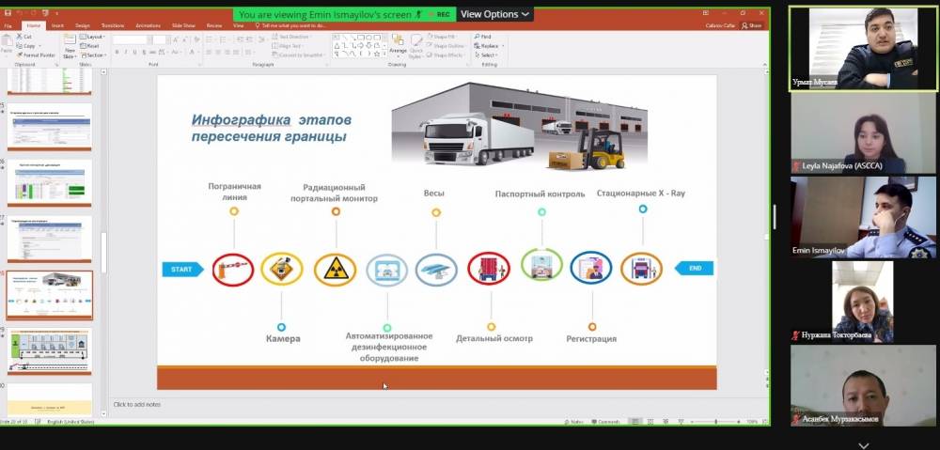Click Emin Ismayilov's video tile
The width and height of the screenshot is (940, 450).
pyautogui.click(x=863, y=218)
